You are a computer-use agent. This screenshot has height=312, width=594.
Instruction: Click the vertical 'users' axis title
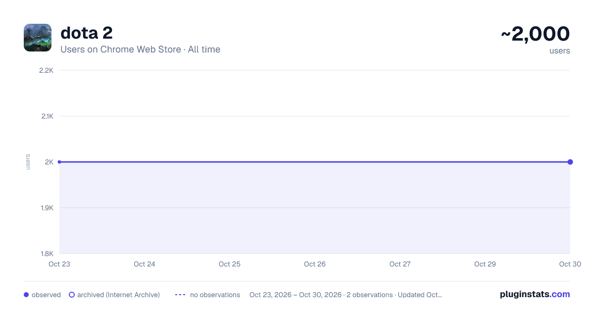click(28, 162)
